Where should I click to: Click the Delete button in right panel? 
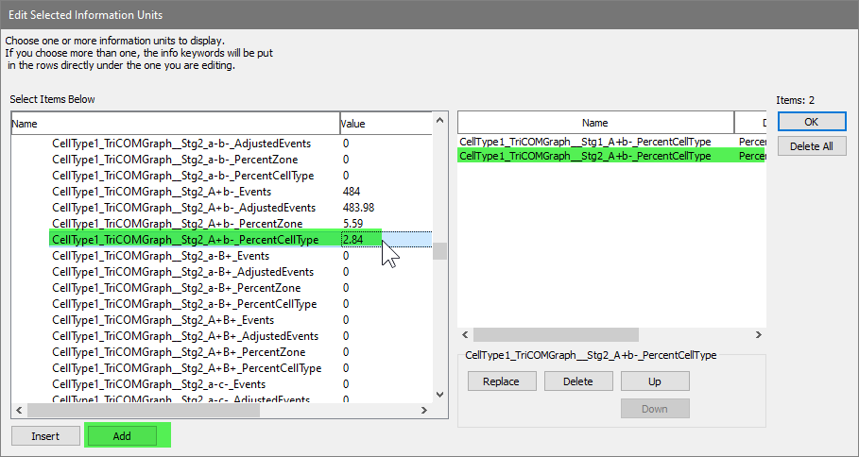577,381
